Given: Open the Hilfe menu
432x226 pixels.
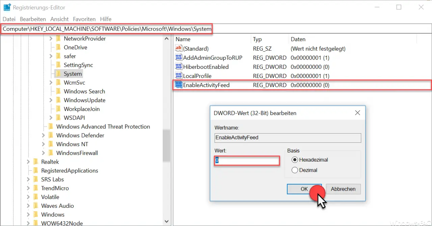Looking at the screenshot, I should 106,19.
